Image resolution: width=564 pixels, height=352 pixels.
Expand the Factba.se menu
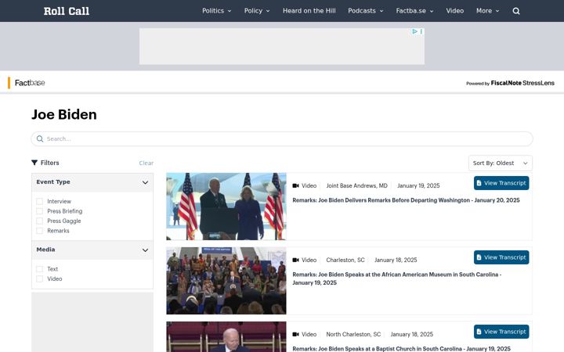pyautogui.click(x=414, y=11)
